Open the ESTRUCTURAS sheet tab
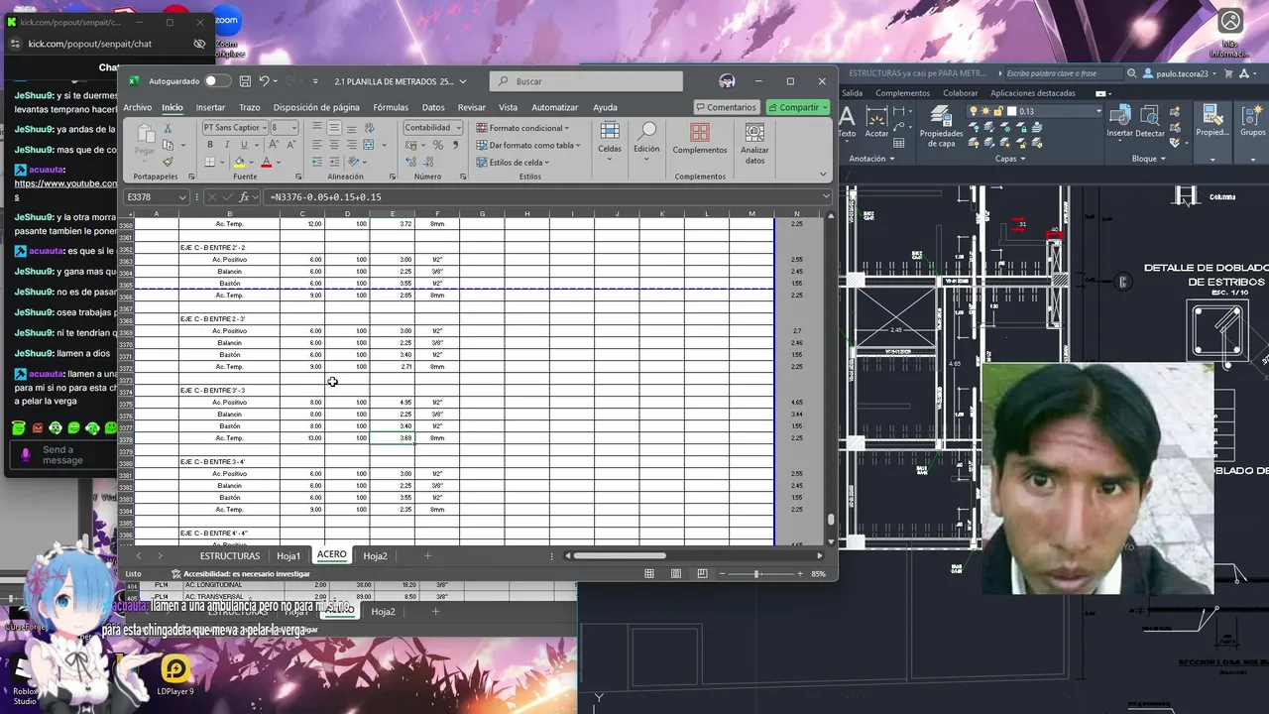The width and height of the screenshot is (1269, 714). pos(230,556)
